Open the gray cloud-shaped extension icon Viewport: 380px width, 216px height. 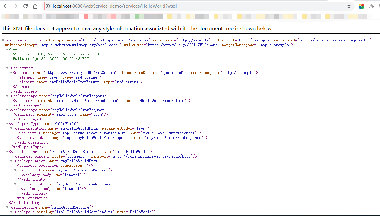[x=371, y=6]
